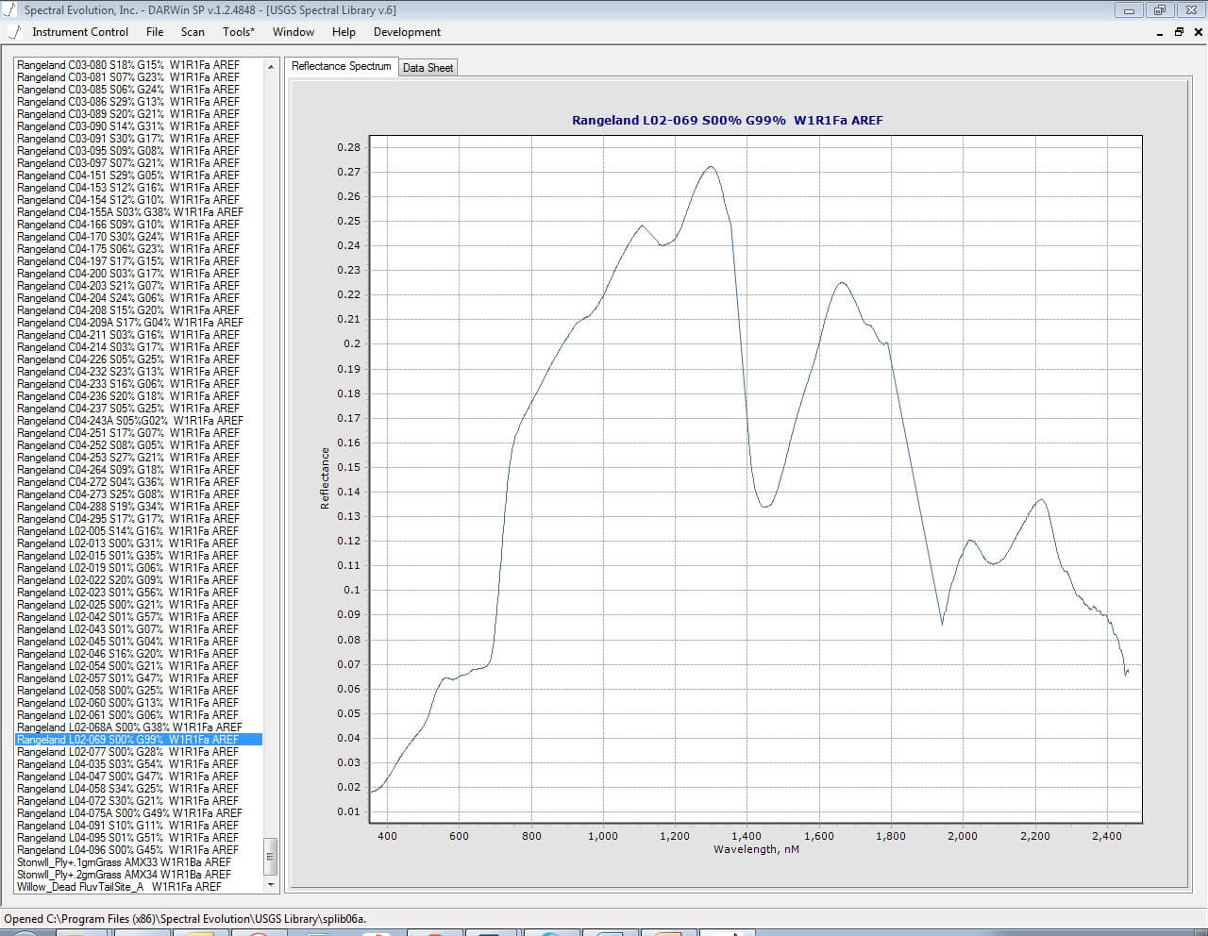
Task: Minimize the inner spectral library child window
Action: pos(1160,33)
